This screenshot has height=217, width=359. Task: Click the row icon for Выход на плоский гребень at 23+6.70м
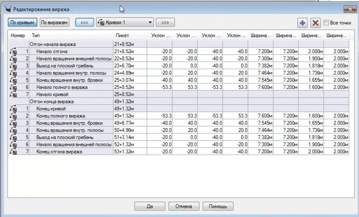tap(13, 66)
